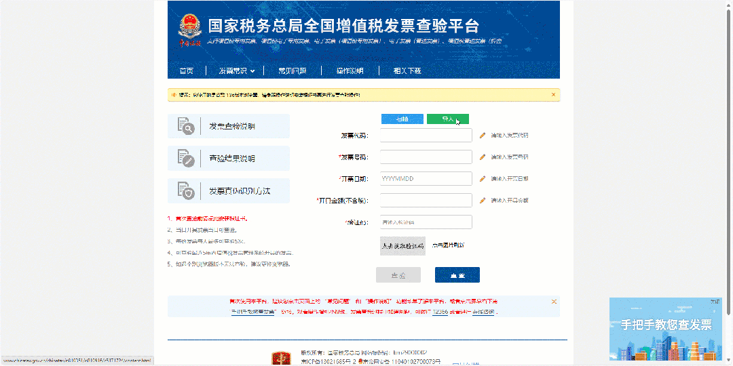The image size is (733, 366).
Task: Focus the 开票日期 YYYYMMDD input field
Action: [x=426, y=178]
